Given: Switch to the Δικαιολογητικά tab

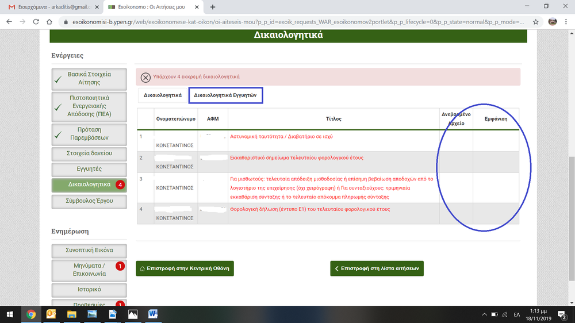Looking at the screenshot, I should coord(163,95).
